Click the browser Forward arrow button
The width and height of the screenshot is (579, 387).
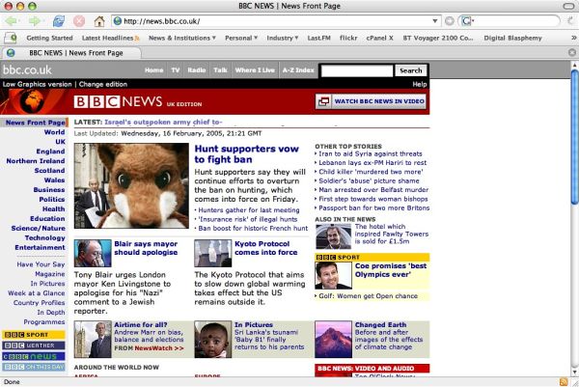click(x=35, y=21)
